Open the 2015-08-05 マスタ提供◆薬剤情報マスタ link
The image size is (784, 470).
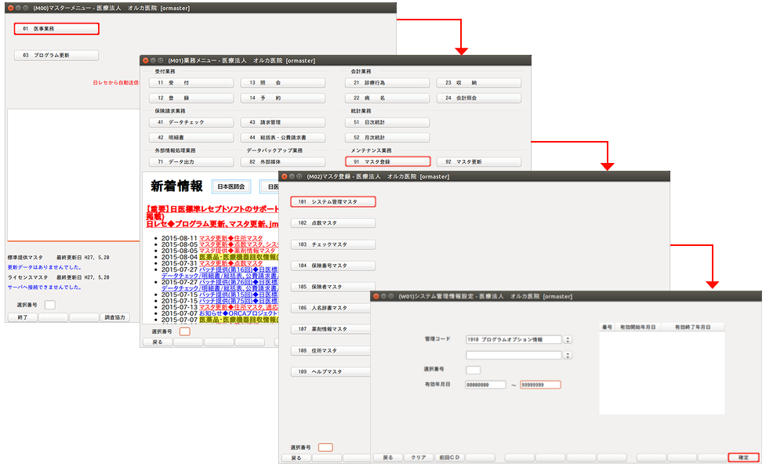238,251
